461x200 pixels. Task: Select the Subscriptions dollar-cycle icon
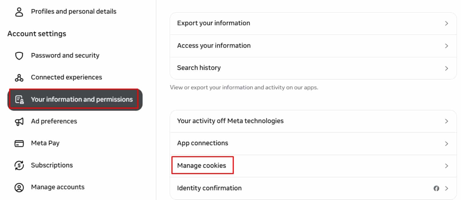[19, 165]
